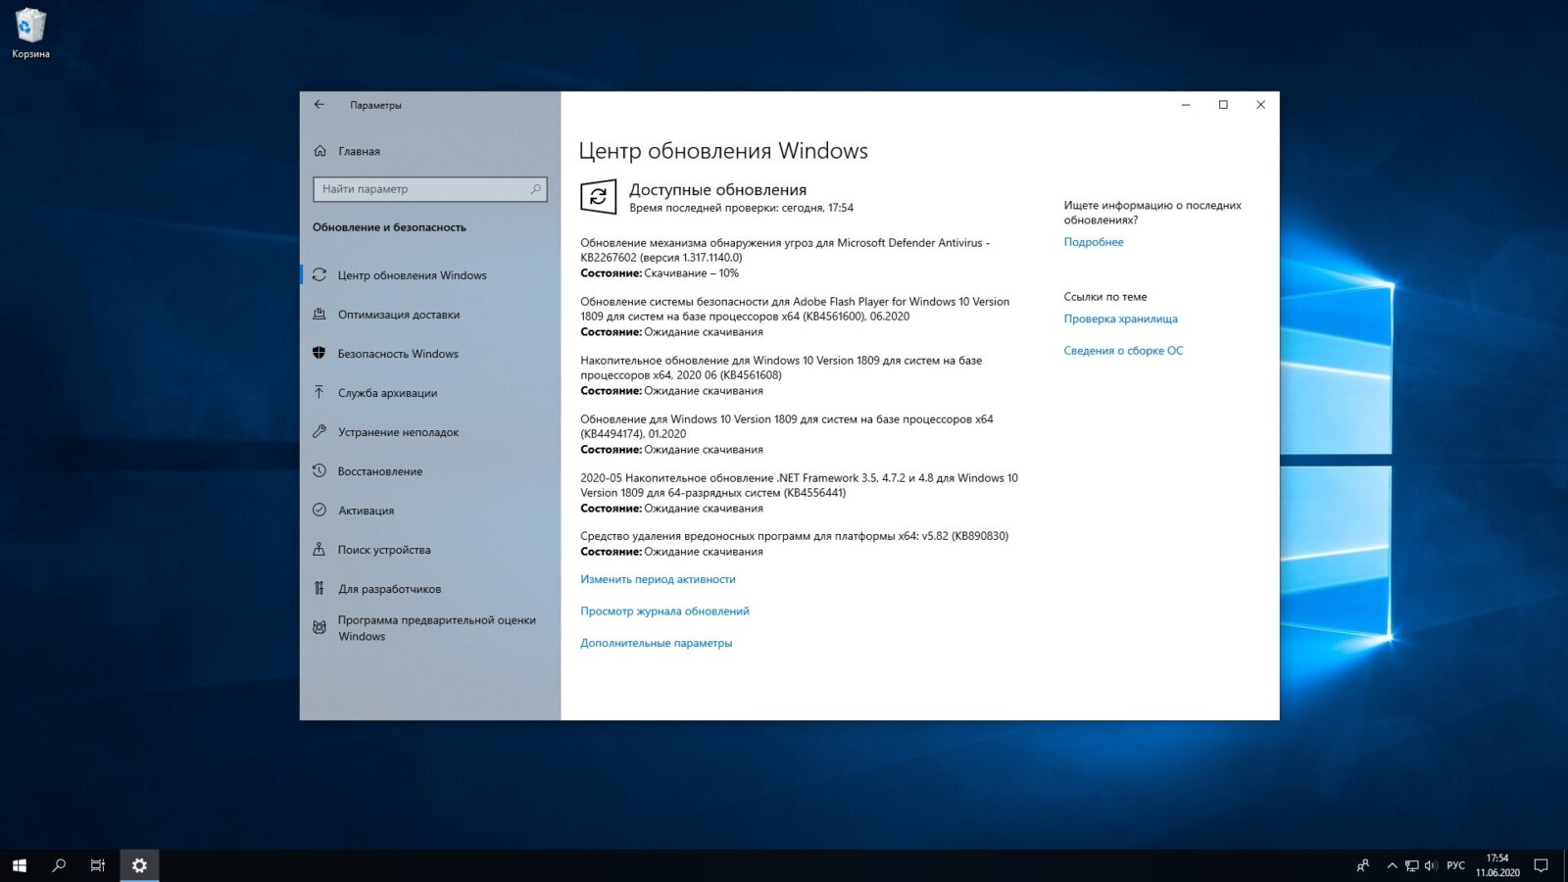Click the Доступные обновления heading
This screenshot has height=882, width=1568.
717,190
